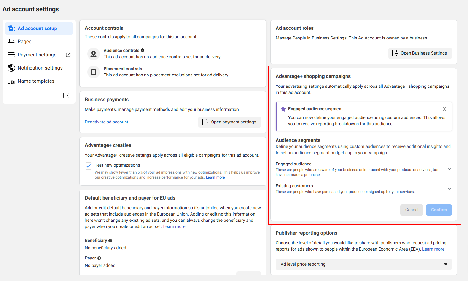Open Ad level price reporting dropdown
468x281 pixels.
pos(364,264)
